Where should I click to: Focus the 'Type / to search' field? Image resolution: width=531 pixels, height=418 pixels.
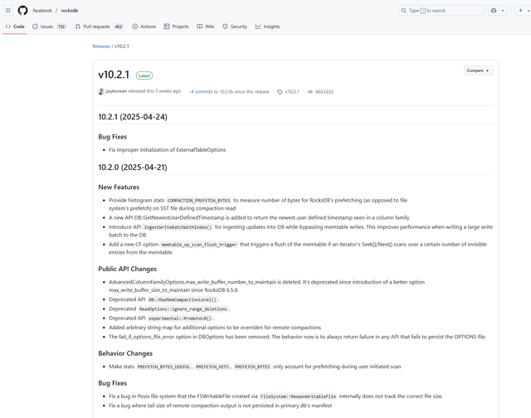pos(441,11)
